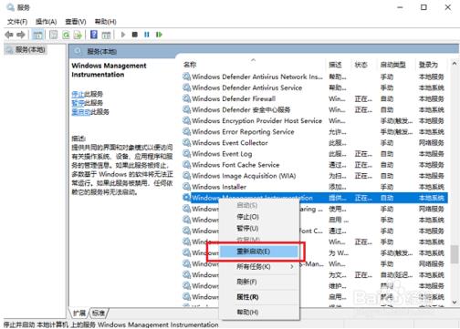Select Windows Installer row
Viewport: 460px width, 329px height.
[315, 187]
